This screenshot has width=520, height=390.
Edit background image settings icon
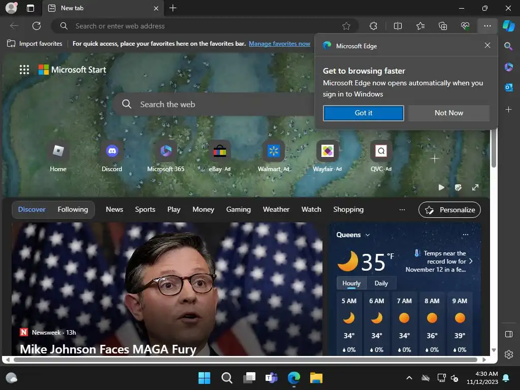point(458,187)
